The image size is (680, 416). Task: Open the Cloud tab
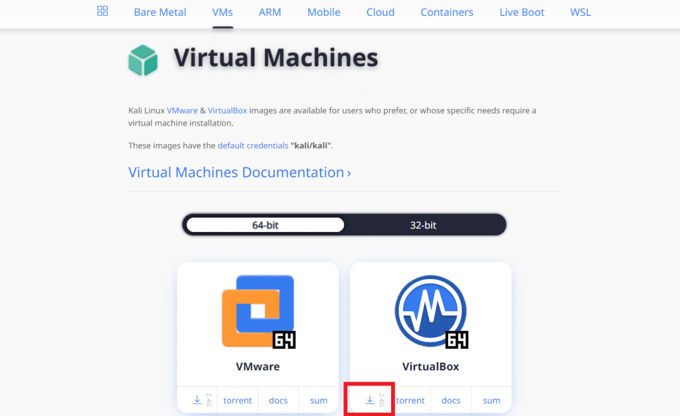[x=381, y=12]
